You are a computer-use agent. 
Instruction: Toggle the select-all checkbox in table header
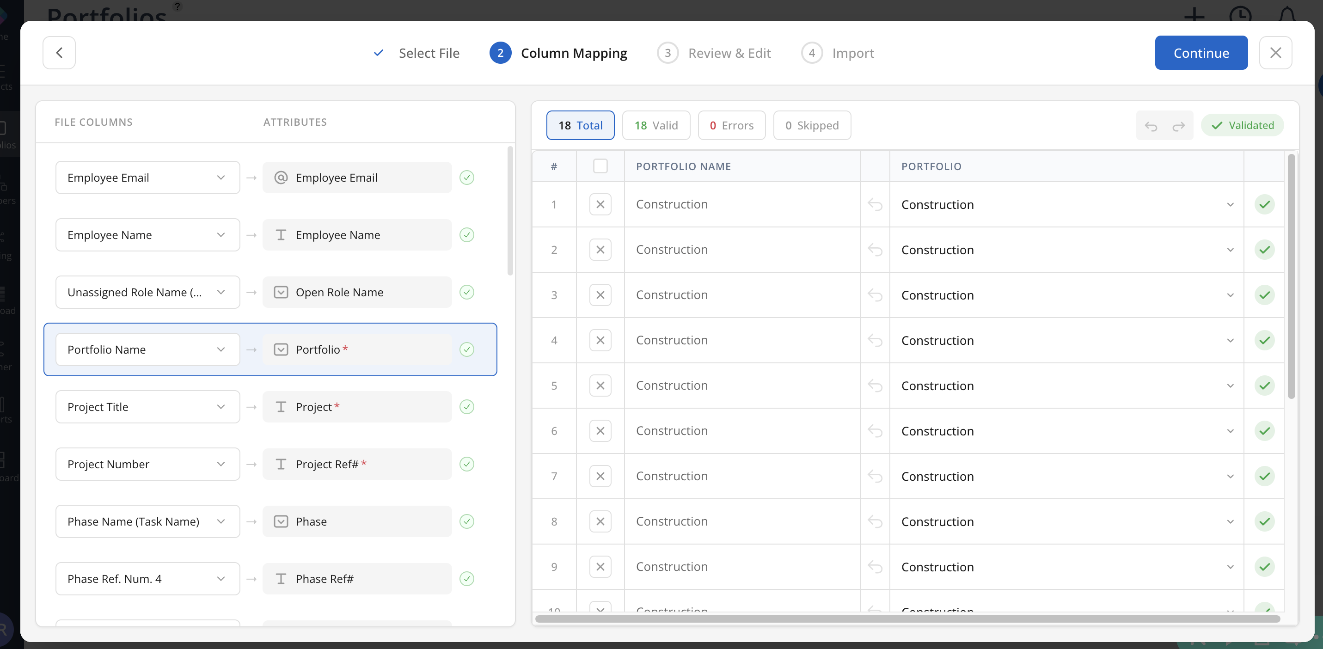coord(600,166)
